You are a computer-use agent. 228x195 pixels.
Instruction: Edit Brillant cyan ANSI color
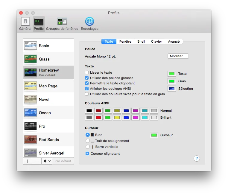[145, 117]
